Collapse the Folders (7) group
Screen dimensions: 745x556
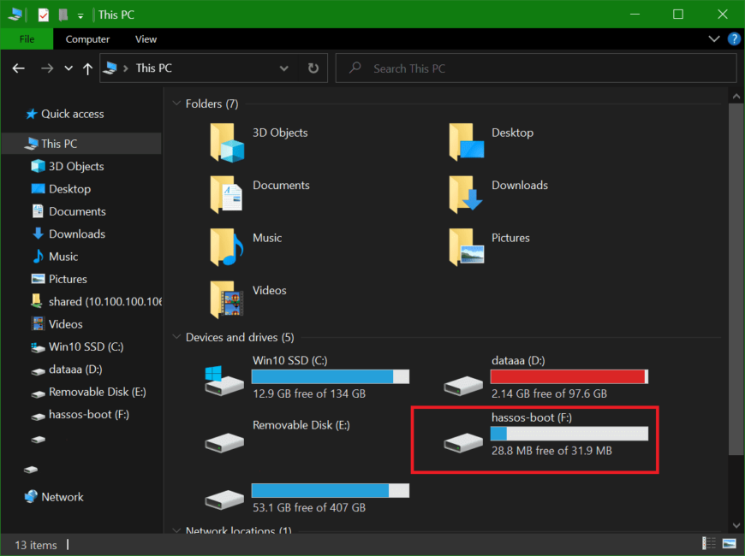[x=176, y=104]
